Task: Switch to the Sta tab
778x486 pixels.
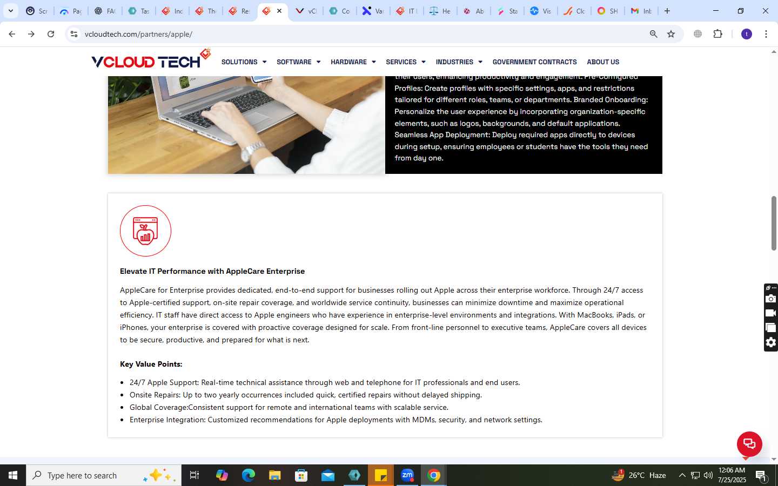Action: point(507,11)
